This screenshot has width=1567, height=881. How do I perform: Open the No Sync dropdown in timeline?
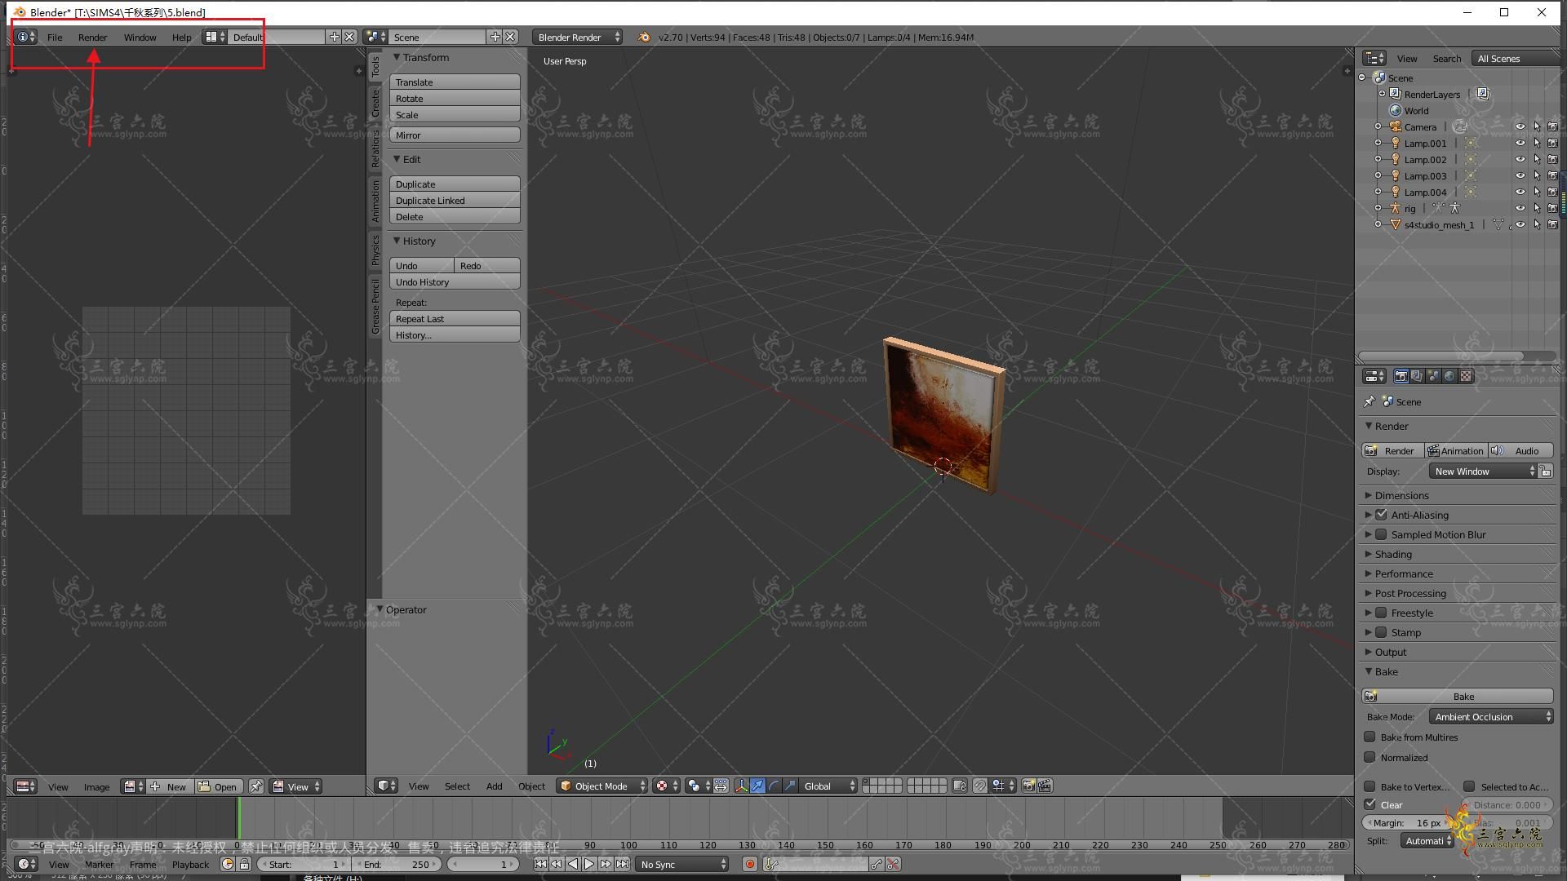pos(682,865)
